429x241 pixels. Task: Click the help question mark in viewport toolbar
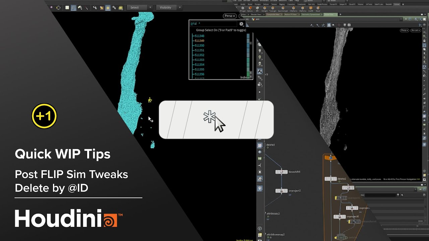[424, 25]
